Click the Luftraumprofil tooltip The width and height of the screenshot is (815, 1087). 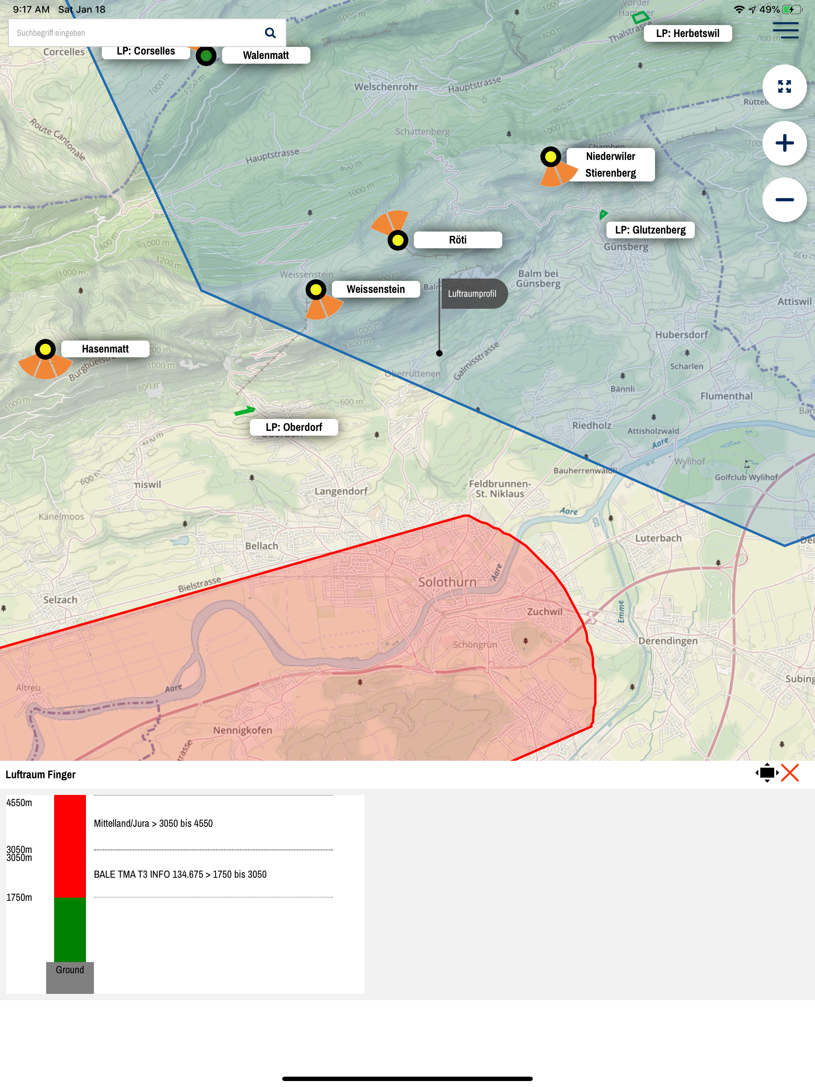[472, 294]
